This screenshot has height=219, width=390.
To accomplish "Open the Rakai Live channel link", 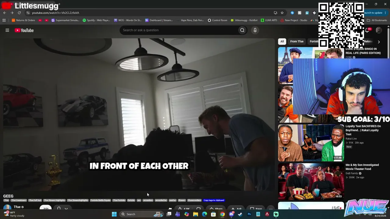I will 351,139.
